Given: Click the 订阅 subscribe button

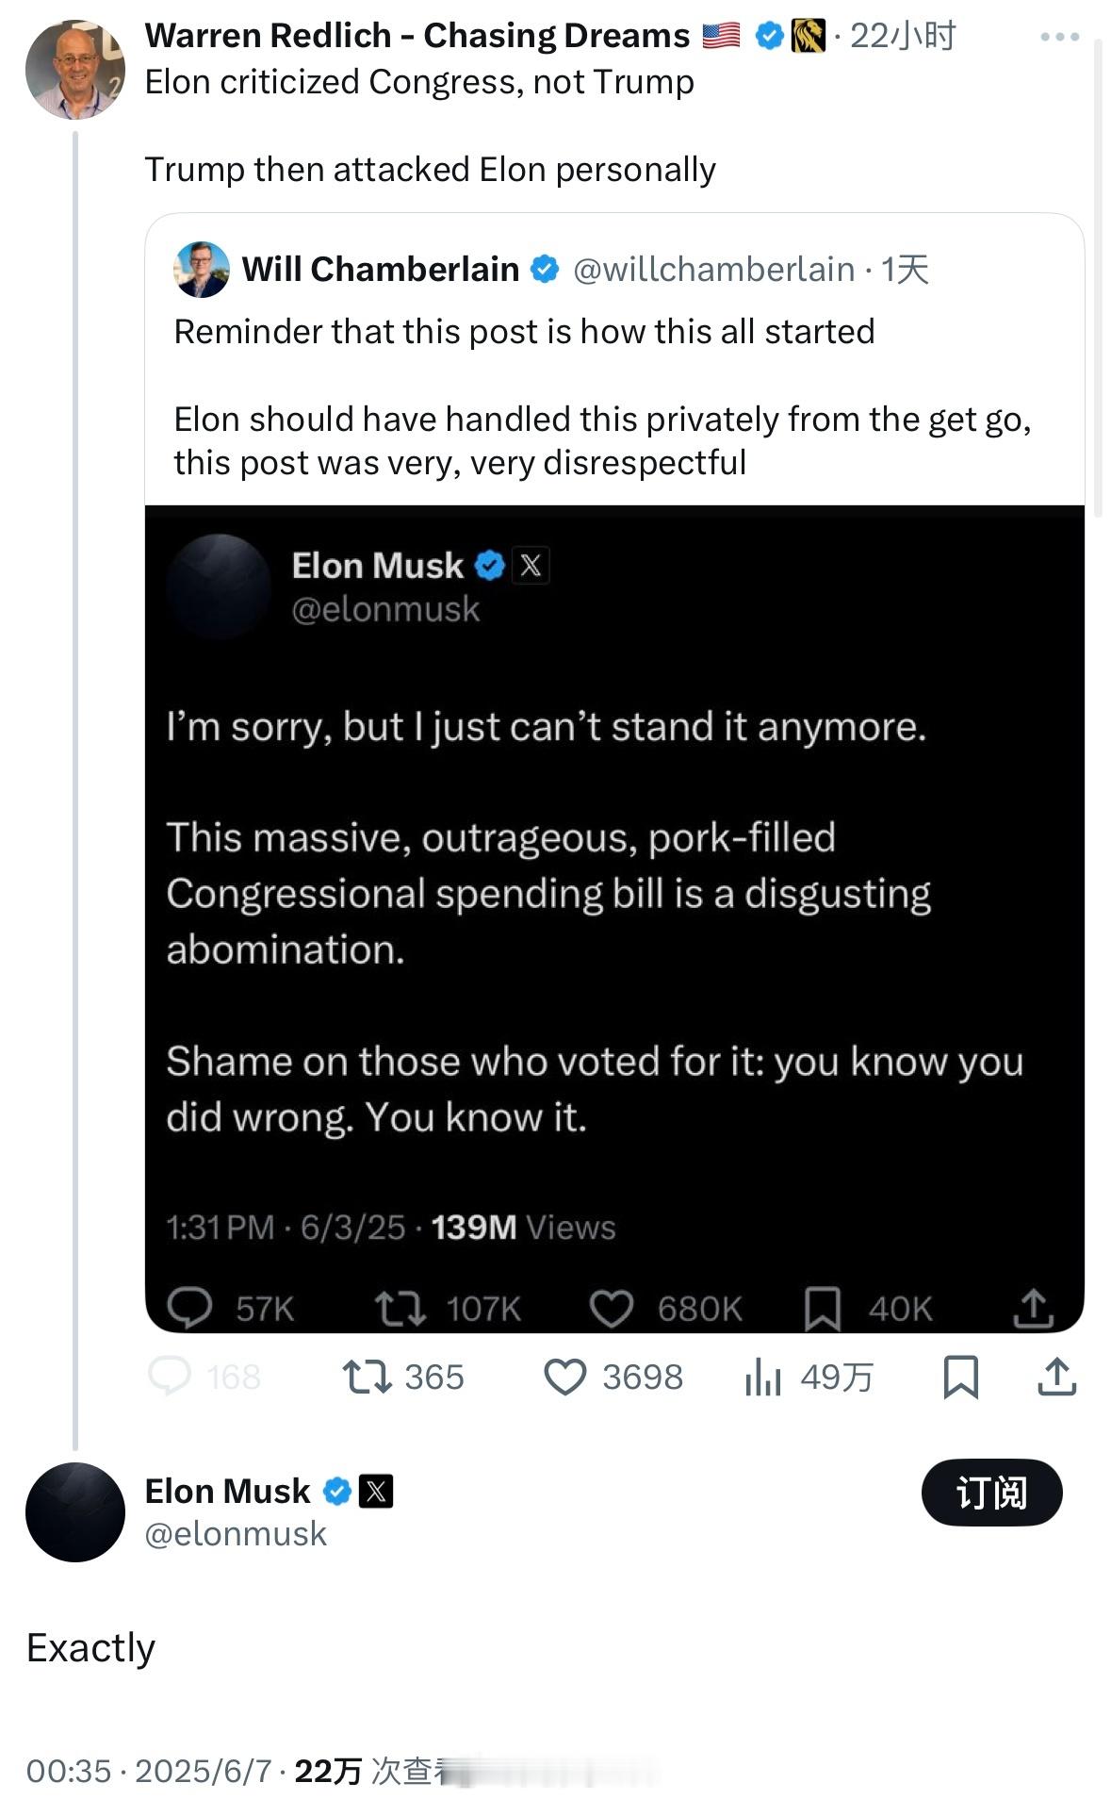Looking at the screenshot, I should [x=991, y=1493].
